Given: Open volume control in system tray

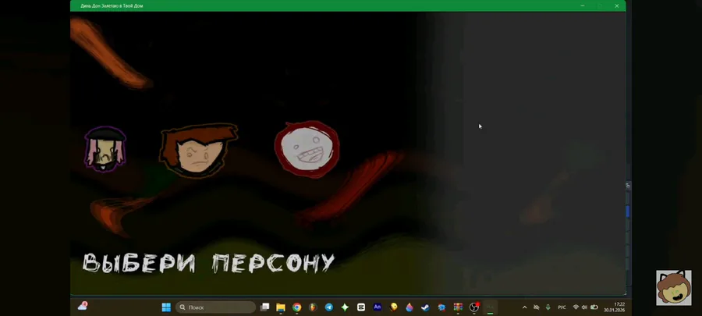Looking at the screenshot, I should coord(584,307).
